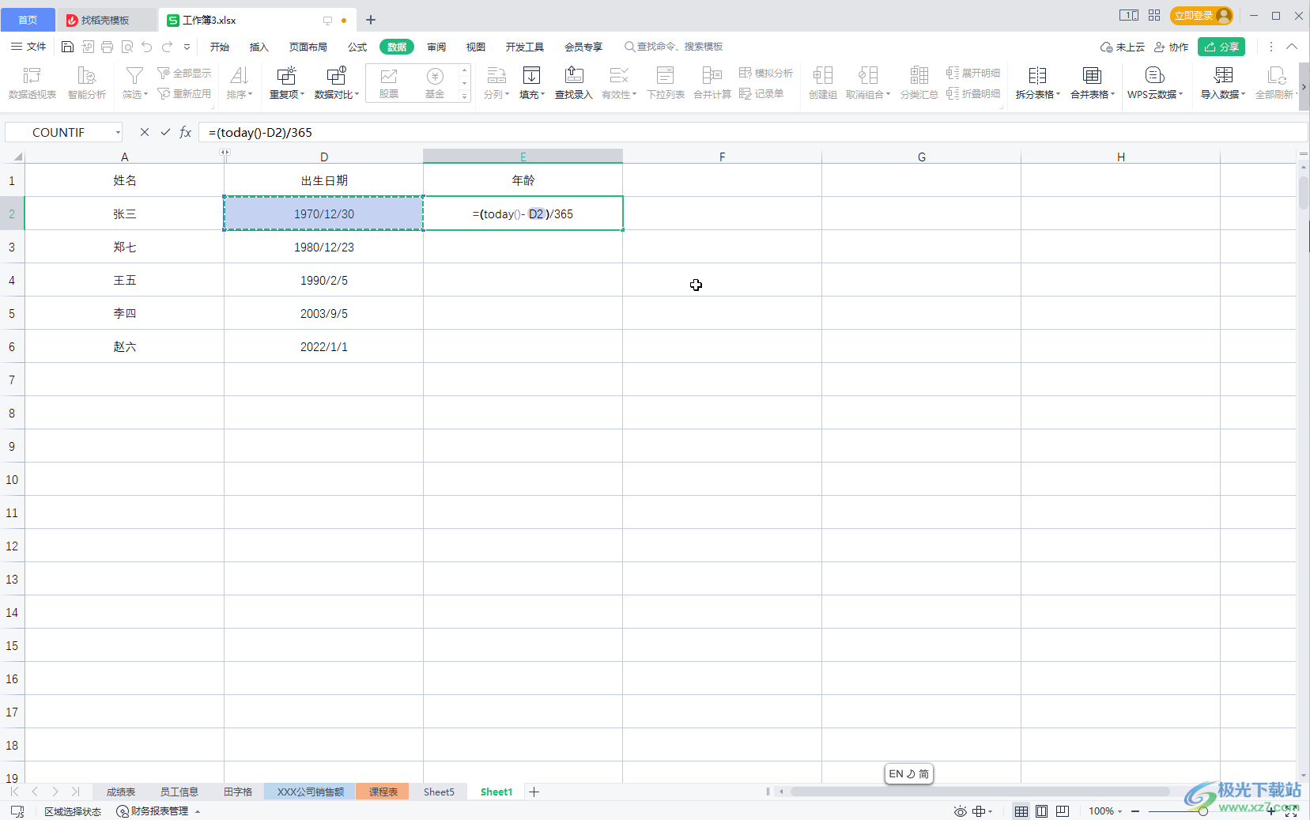Click the Sort (排序) icon
Screen dimensions: 1310x820
(x=239, y=76)
